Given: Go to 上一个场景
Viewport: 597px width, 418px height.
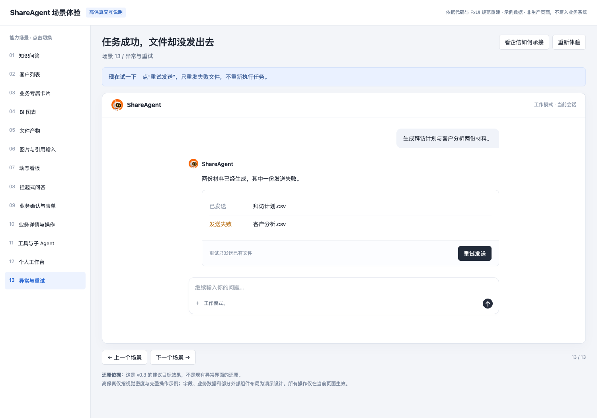Looking at the screenshot, I should point(125,357).
